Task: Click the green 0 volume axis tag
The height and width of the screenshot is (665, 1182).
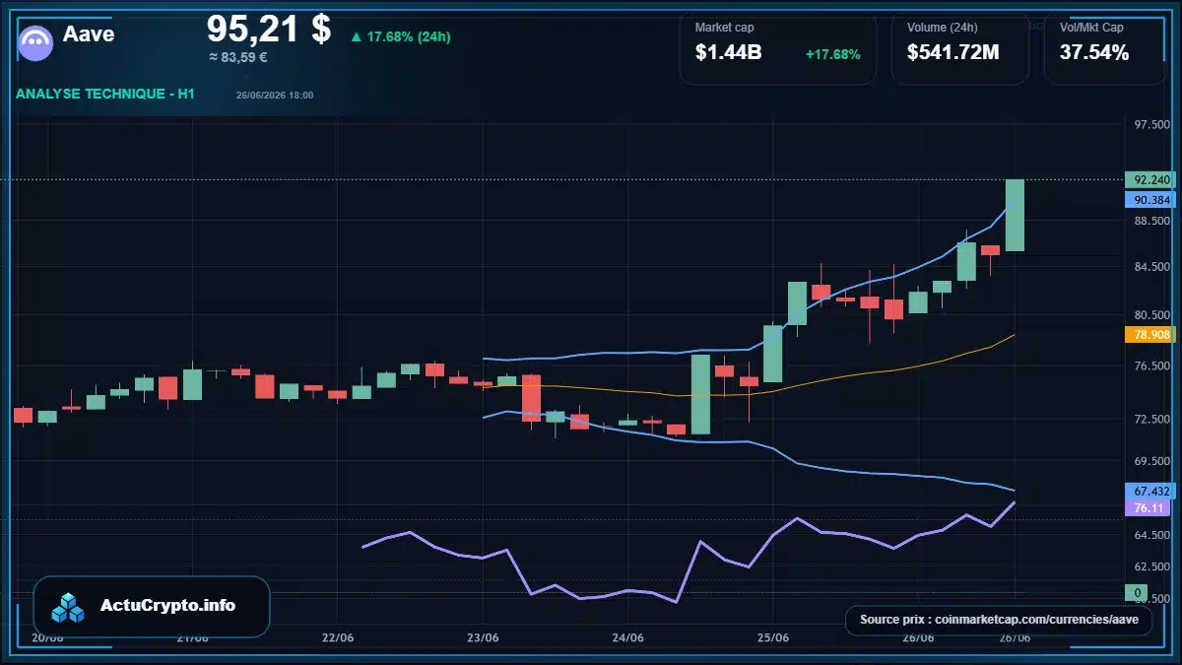Action: [1137, 593]
